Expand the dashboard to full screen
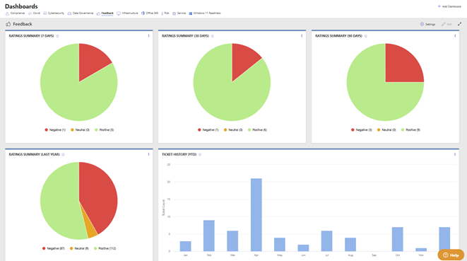The width and height of the screenshot is (467, 261). [x=459, y=24]
